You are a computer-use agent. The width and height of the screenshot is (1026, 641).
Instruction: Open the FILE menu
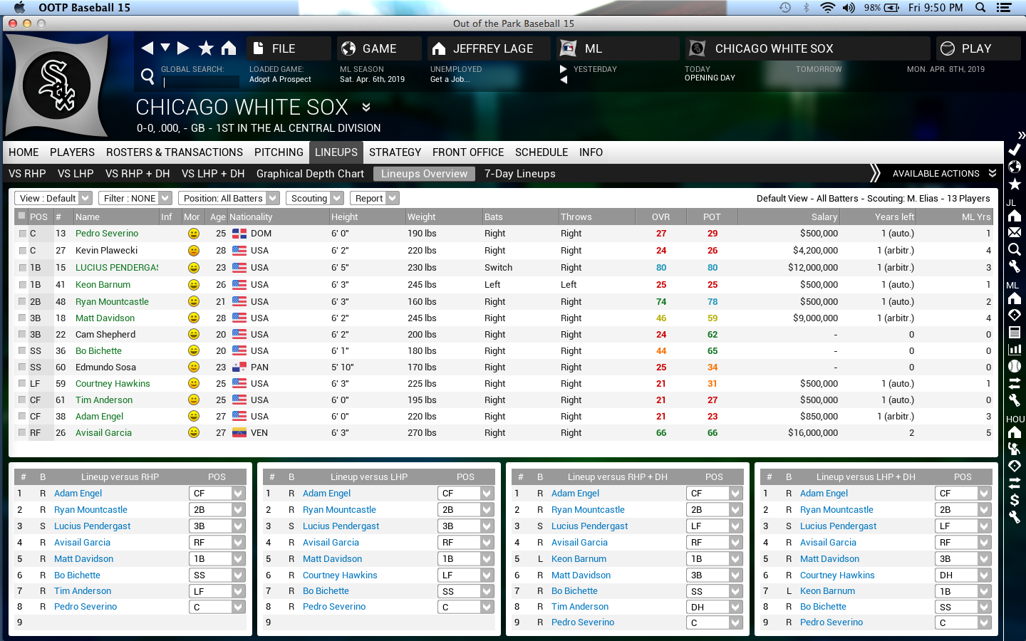(x=289, y=48)
